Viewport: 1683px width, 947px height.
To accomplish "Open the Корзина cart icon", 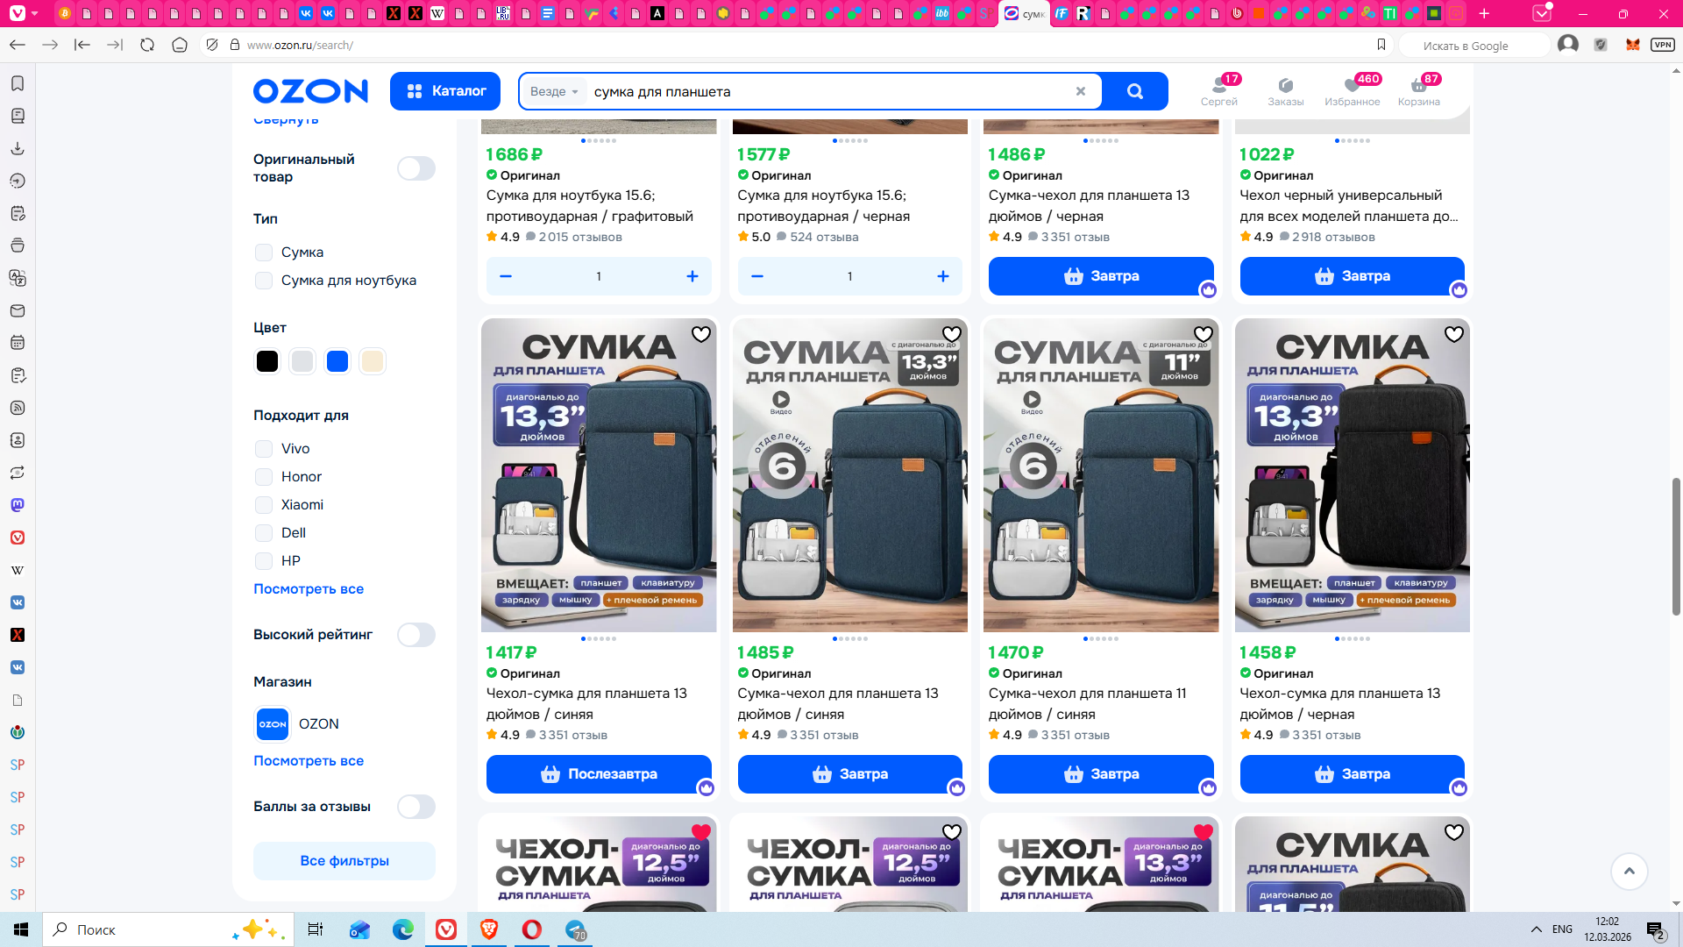I will click(1418, 90).
